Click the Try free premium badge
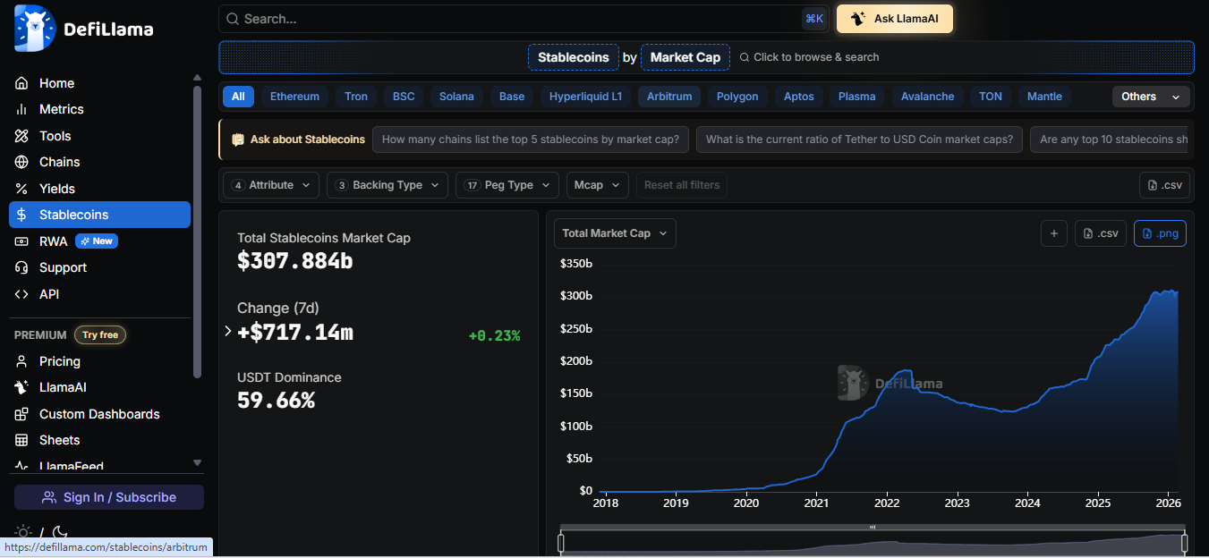This screenshot has height=558, width=1209. tap(100, 334)
